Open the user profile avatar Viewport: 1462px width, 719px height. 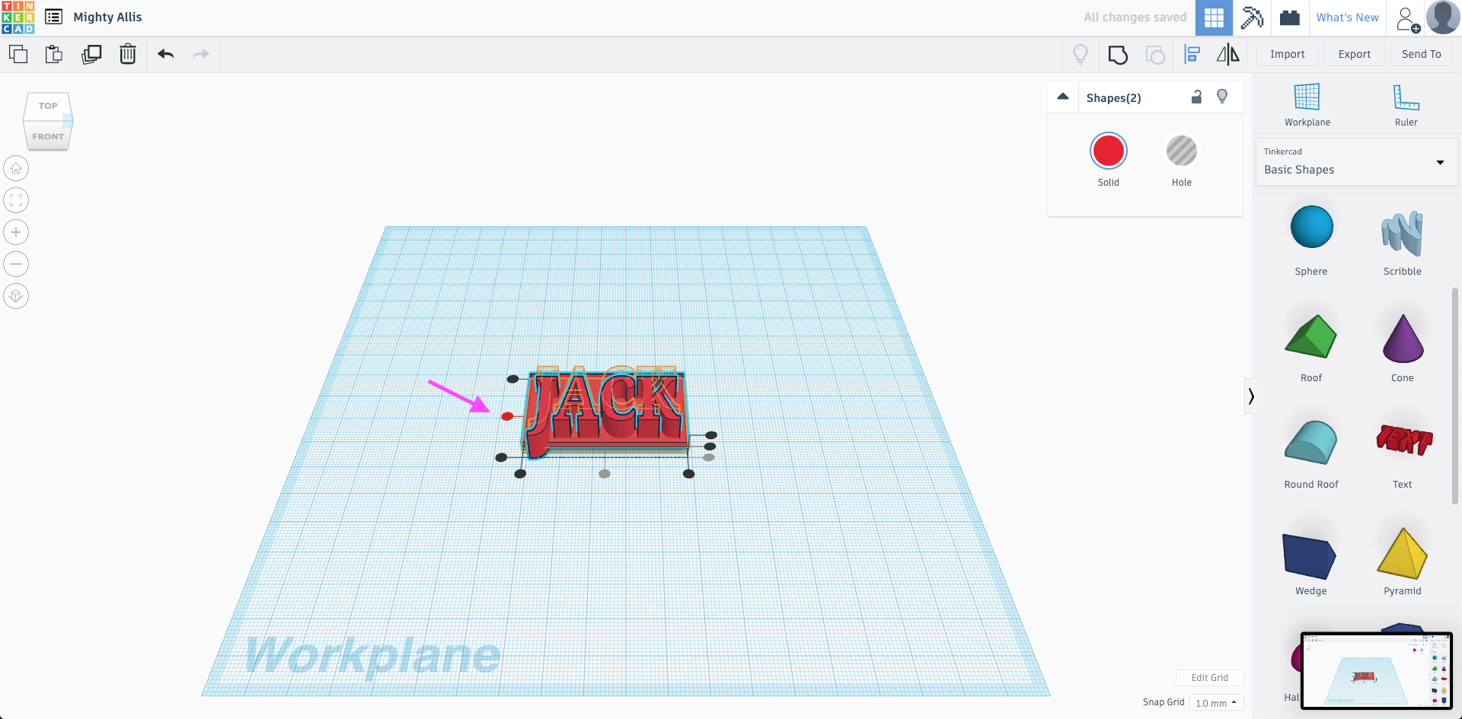(x=1442, y=17)
